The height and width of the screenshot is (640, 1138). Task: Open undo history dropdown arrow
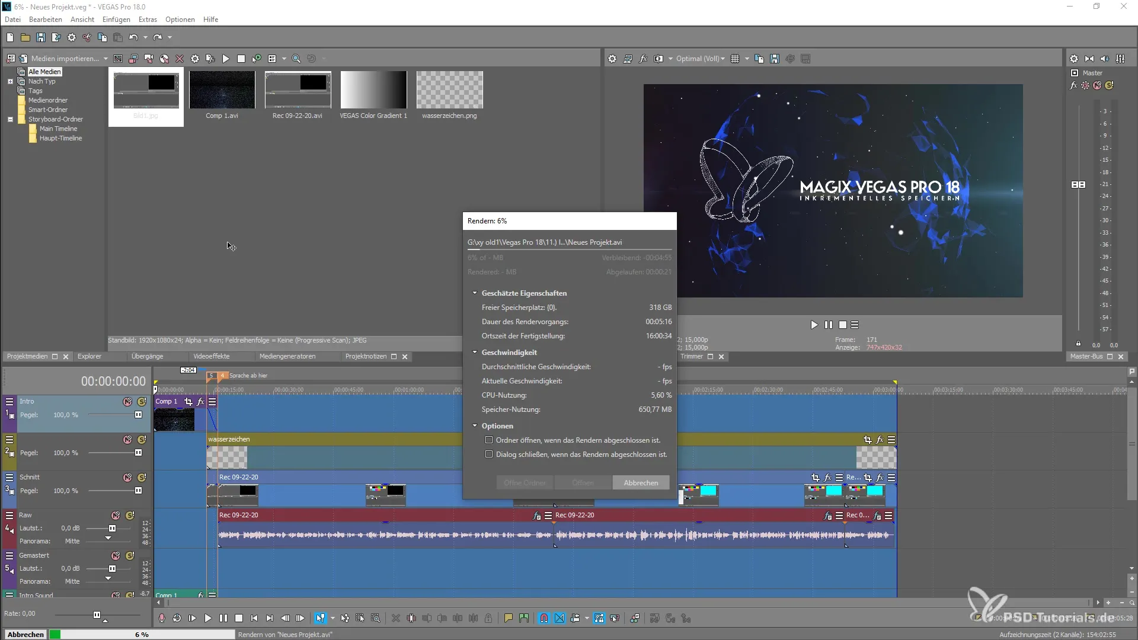click(x=145, y=37)
